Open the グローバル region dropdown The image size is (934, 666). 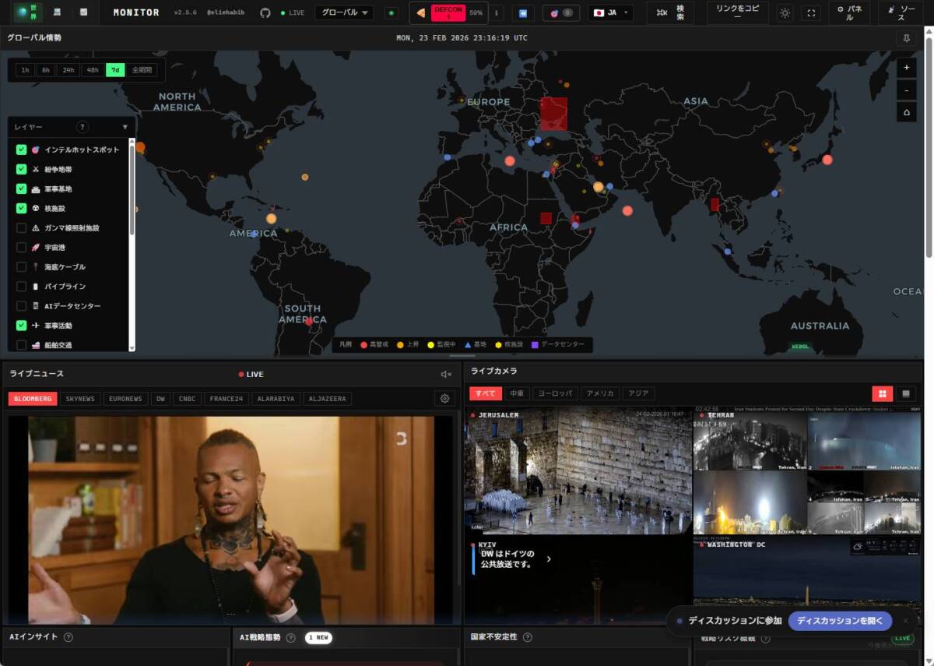[342, 12]
